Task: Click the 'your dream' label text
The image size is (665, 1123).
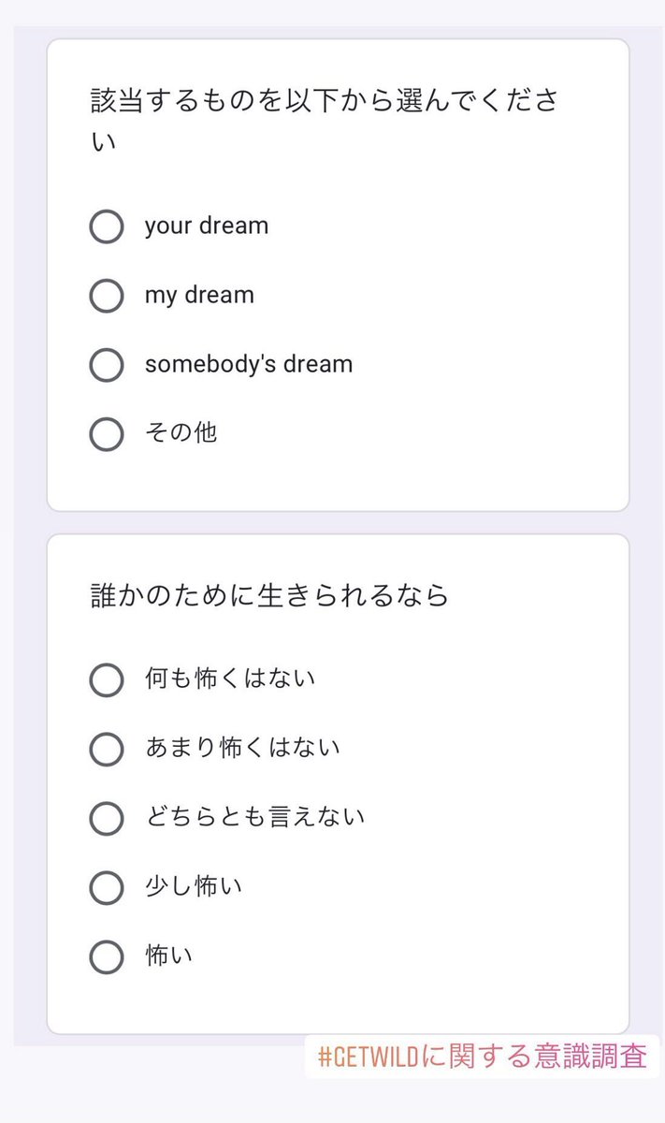Action: (206, 226)
